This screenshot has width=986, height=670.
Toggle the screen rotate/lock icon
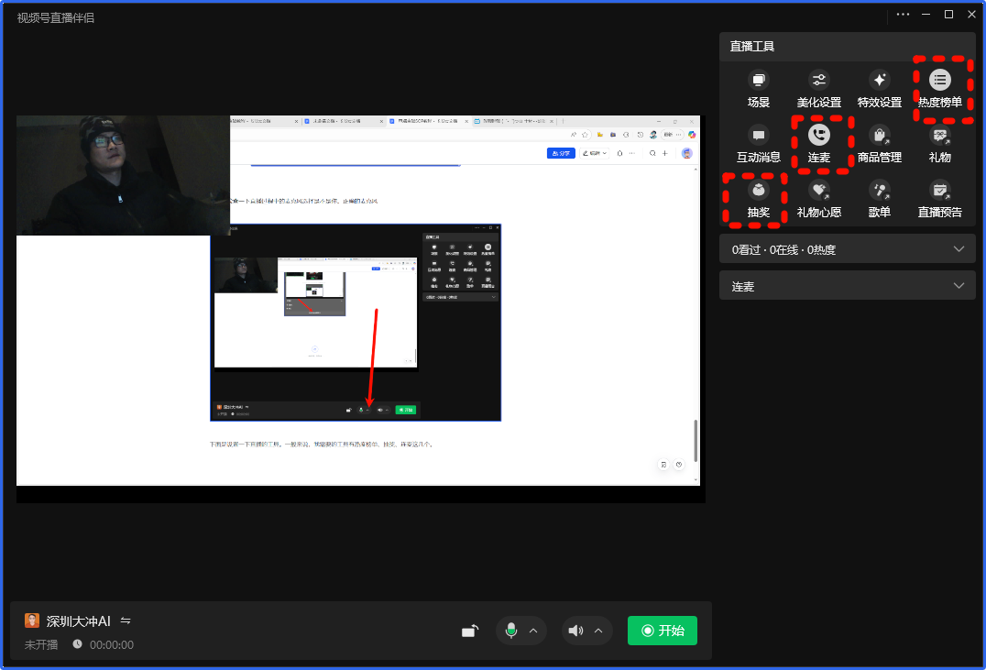469,631
